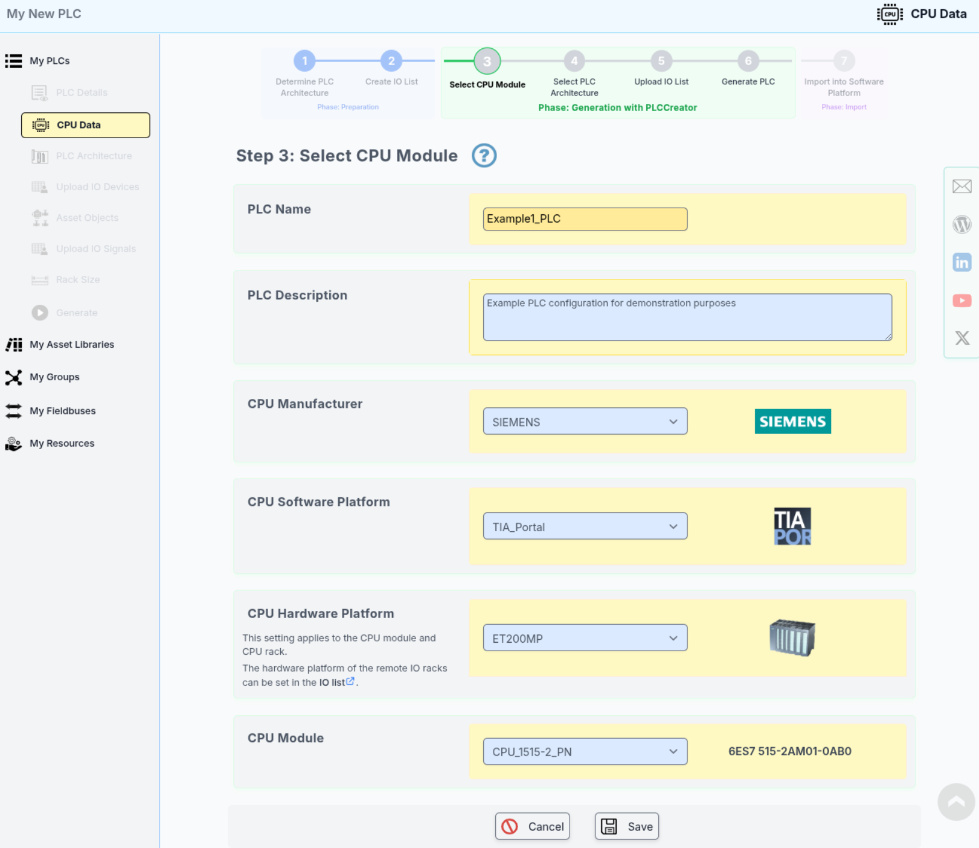Open the CPU Module dropdown
Image resolution: width=979 pixels, height=848 pixels.
(x=585, y=751)
